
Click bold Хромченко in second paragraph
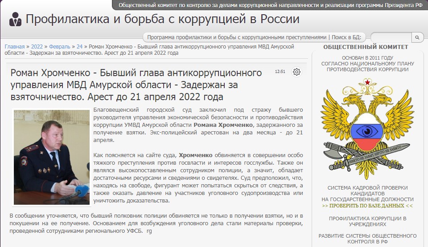click(195, 155)
